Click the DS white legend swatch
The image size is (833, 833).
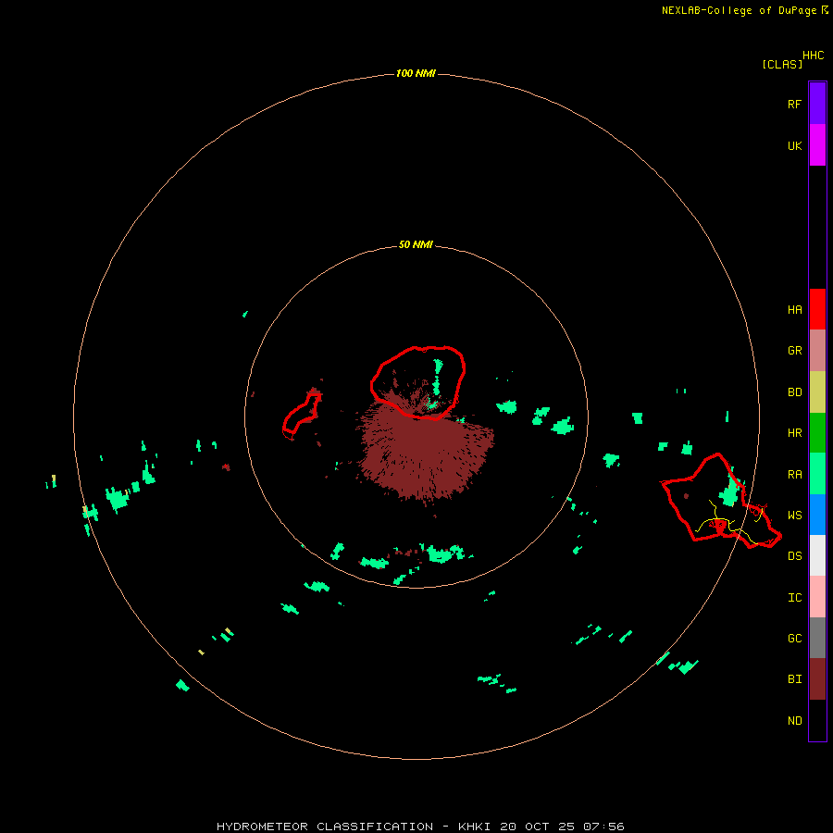[817, 555]
